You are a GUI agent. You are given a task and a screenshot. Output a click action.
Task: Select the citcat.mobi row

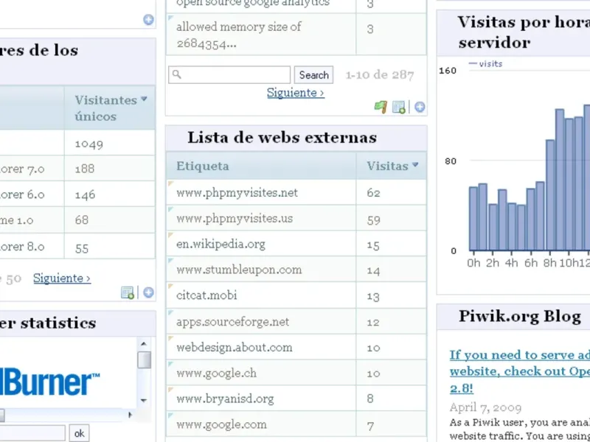click(x=296, y=295)
